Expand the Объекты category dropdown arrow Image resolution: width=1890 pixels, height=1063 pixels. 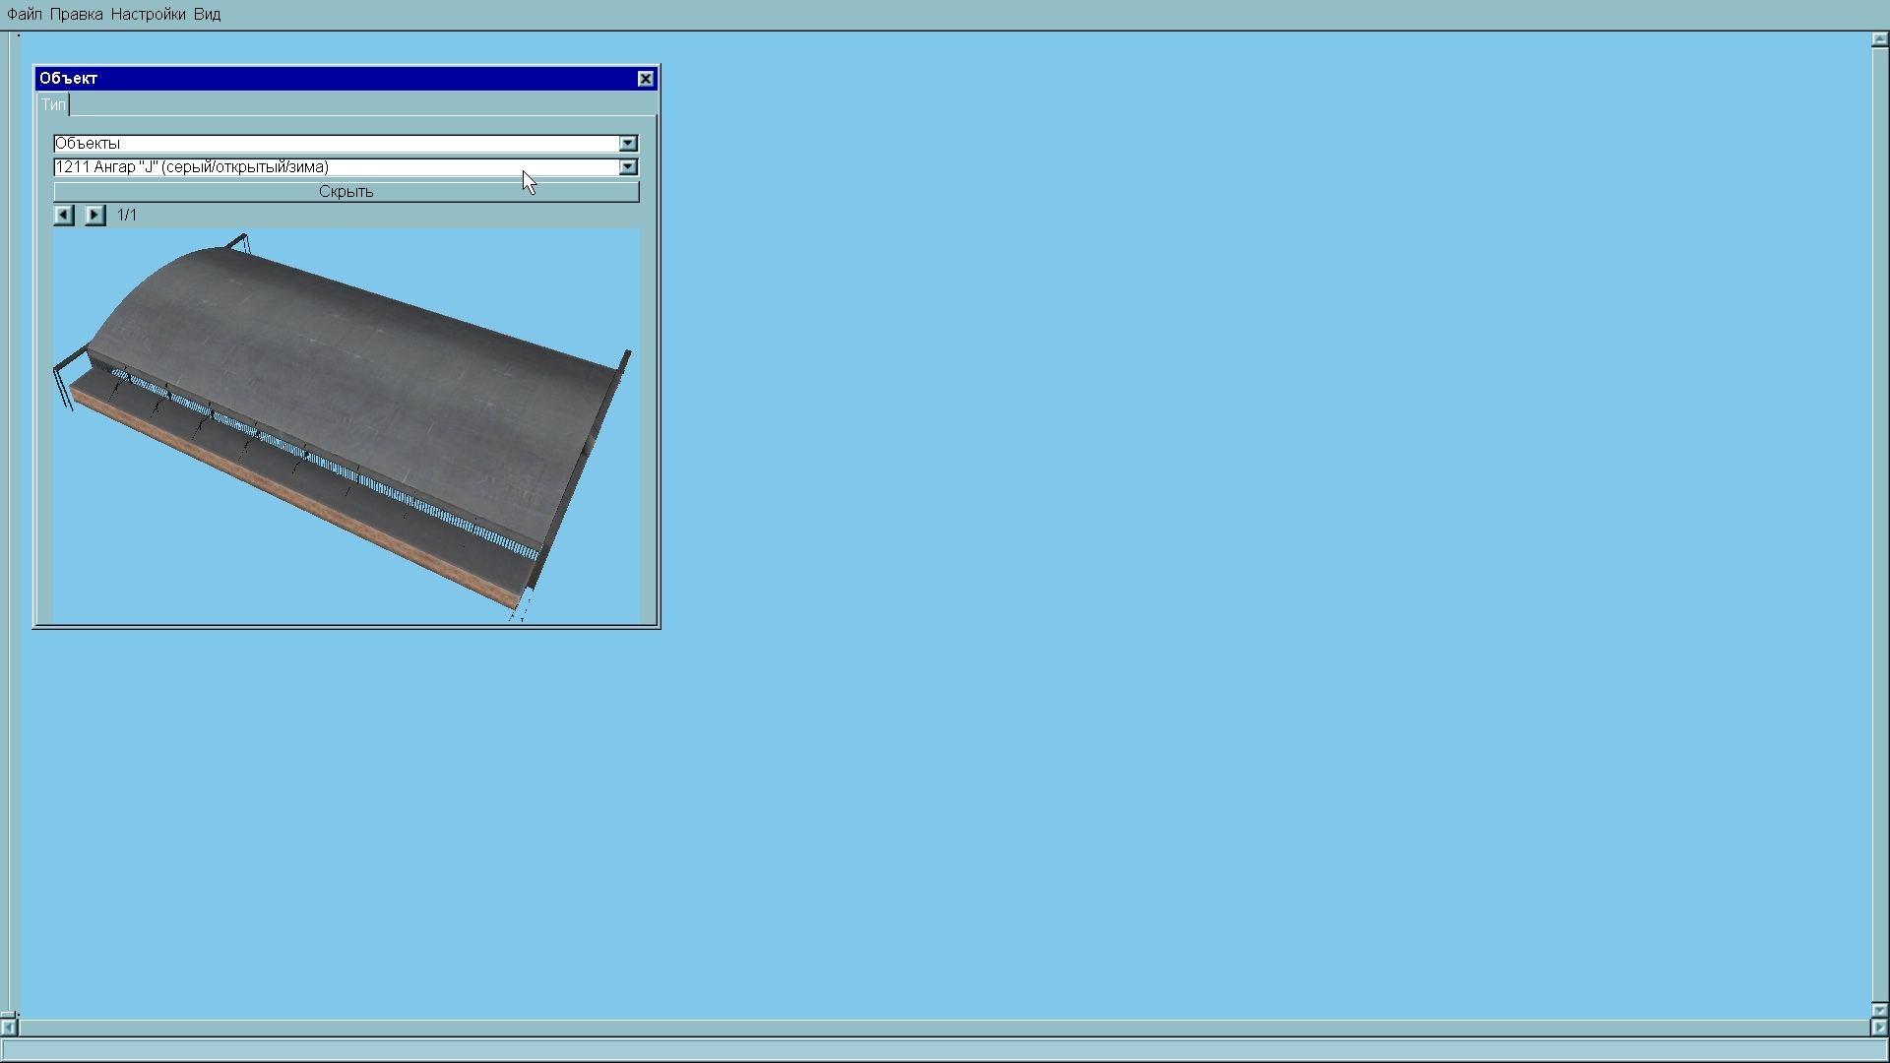(x=628, y=144)
